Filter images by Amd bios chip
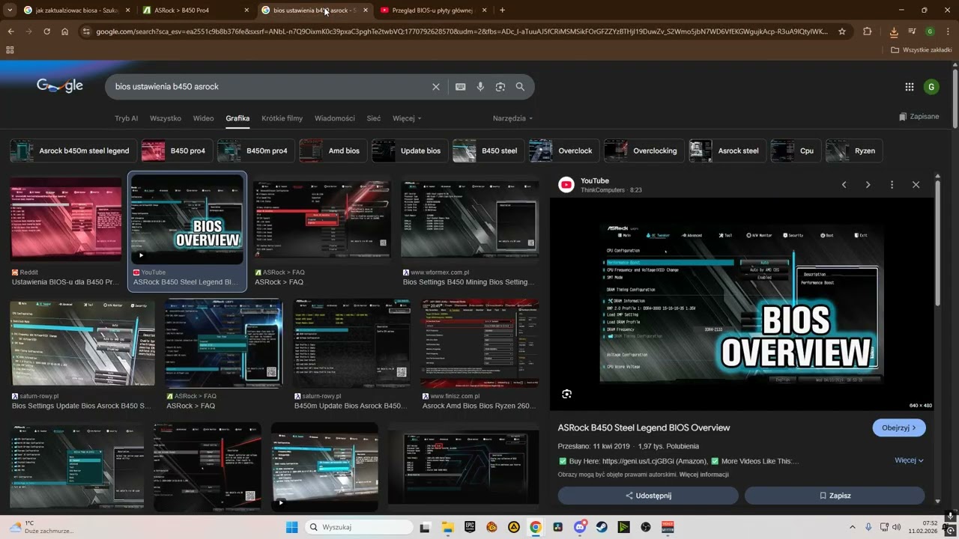959x539 pixels. (x=333, y=150)
